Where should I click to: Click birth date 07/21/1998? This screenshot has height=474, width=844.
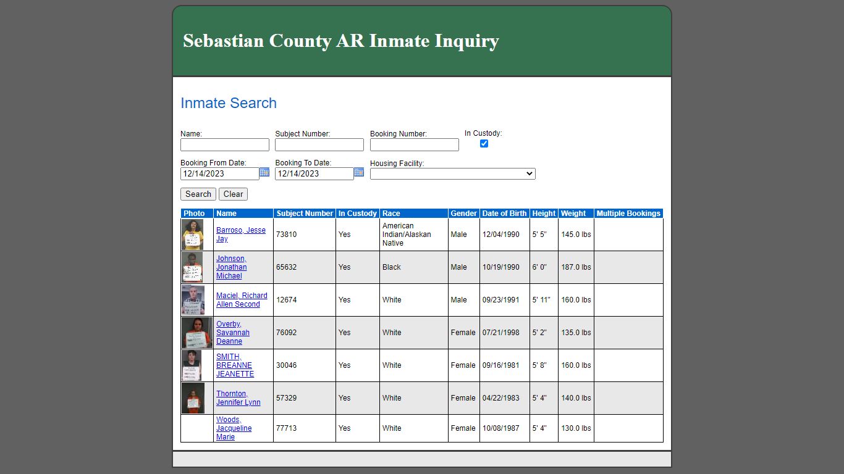click(501, 333)
